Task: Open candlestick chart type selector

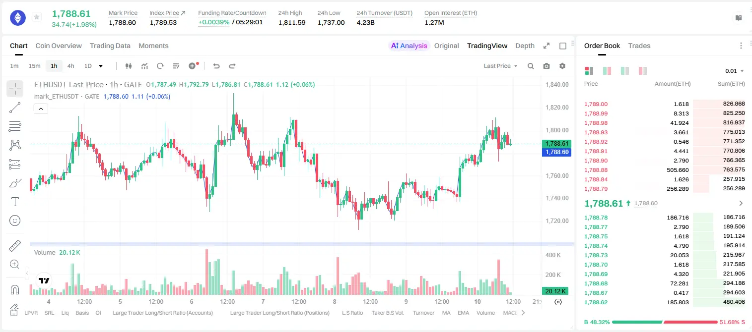Action: 129,66
